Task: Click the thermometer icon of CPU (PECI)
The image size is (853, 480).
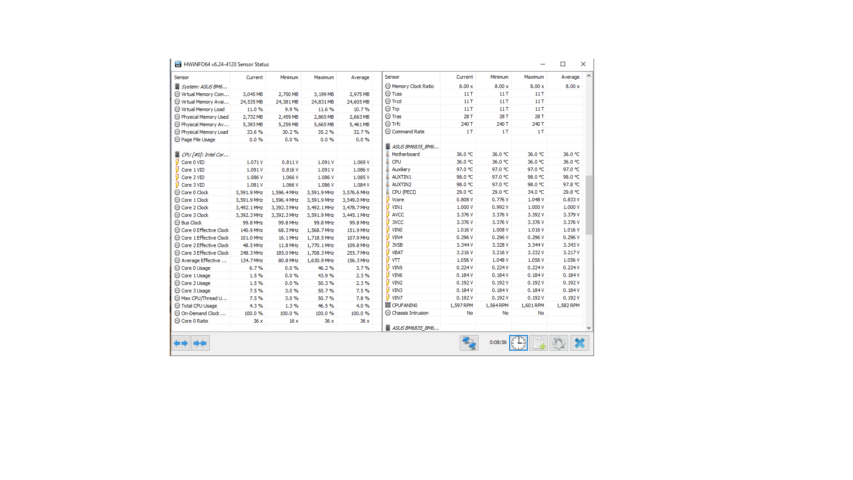Action: tap(388, 192)
